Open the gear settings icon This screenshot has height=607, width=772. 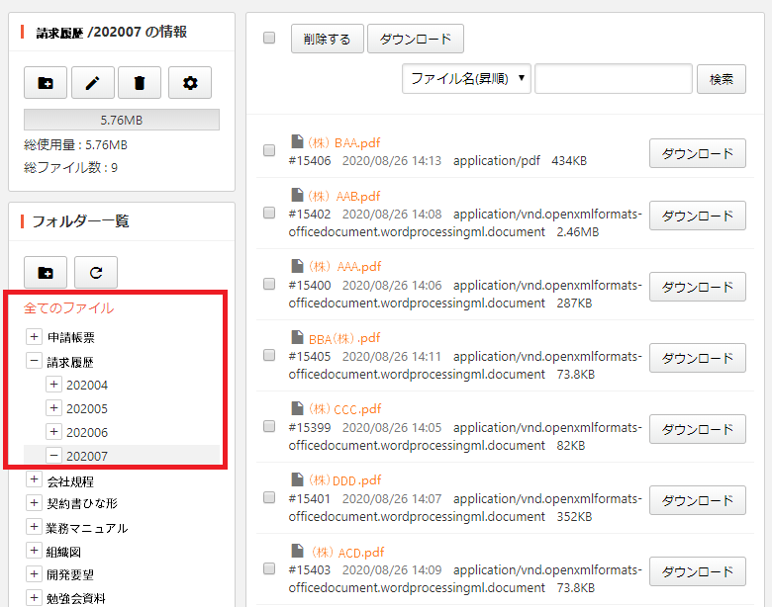click(x=190, y=84)
